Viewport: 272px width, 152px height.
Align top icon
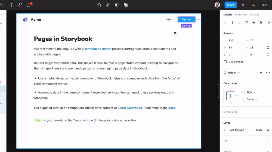(246, 23)
